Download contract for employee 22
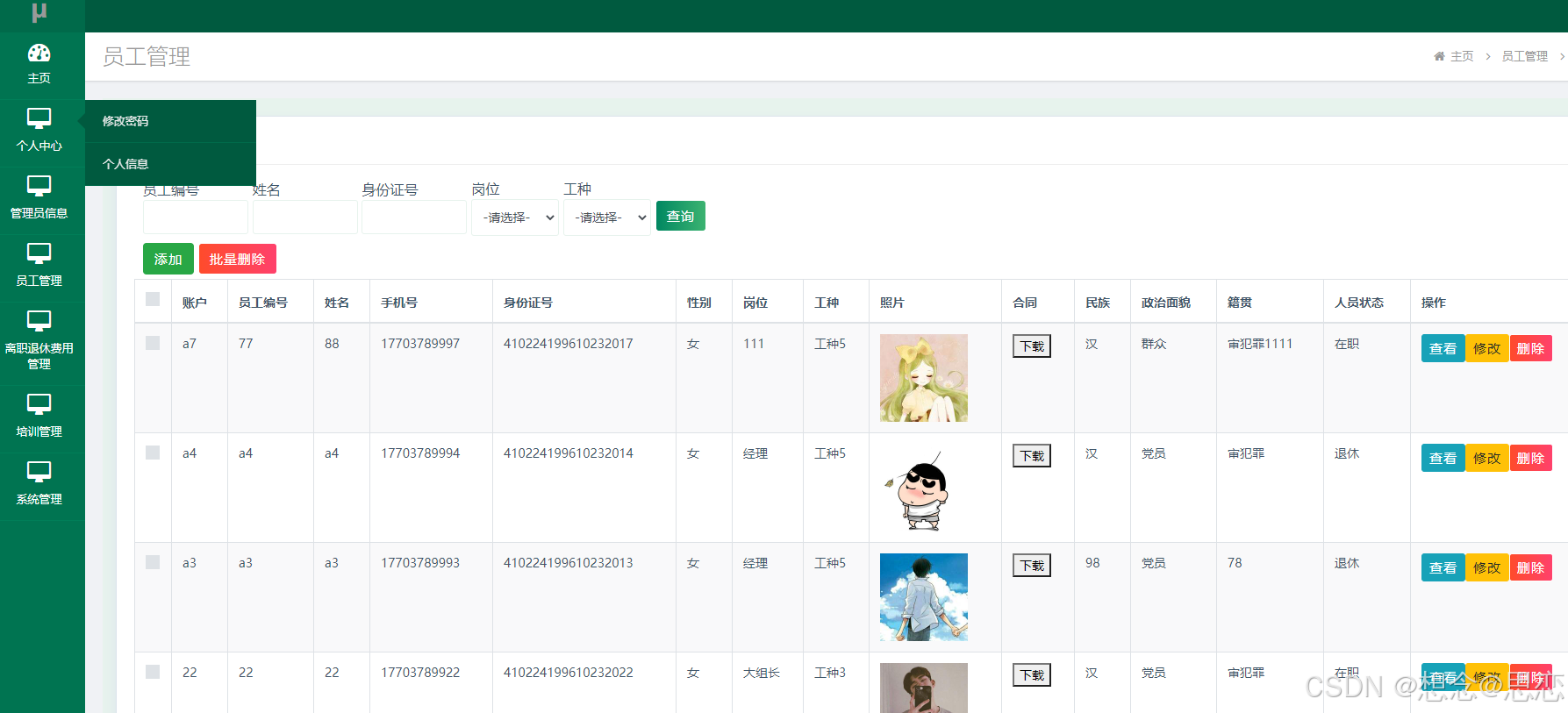 coord(1032,675)
